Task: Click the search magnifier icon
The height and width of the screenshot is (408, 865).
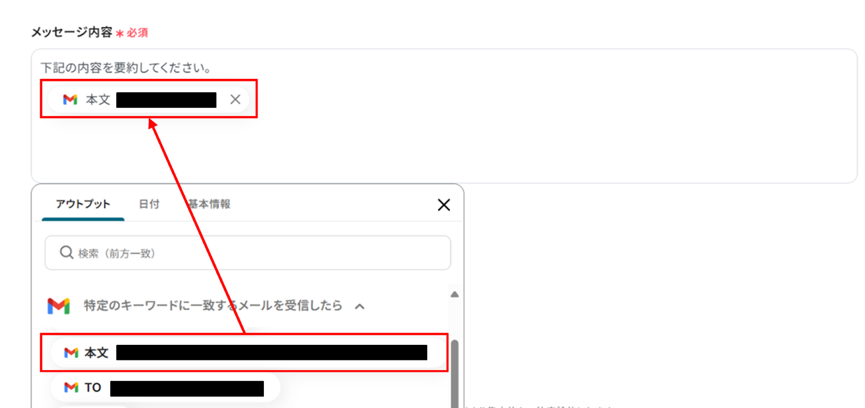Action: pos(66,253)
